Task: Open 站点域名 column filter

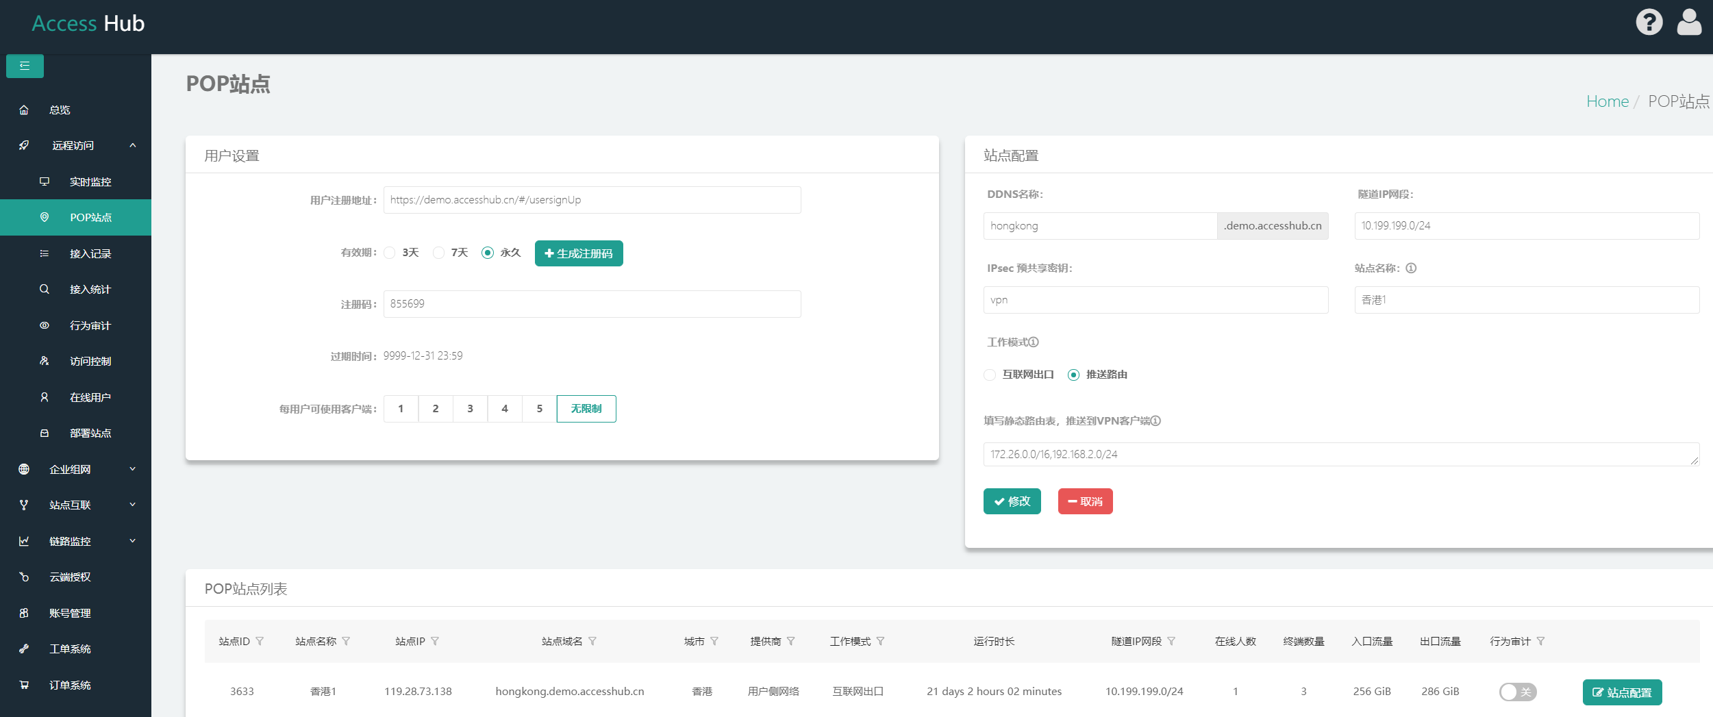Action: [x=592, y=641]
